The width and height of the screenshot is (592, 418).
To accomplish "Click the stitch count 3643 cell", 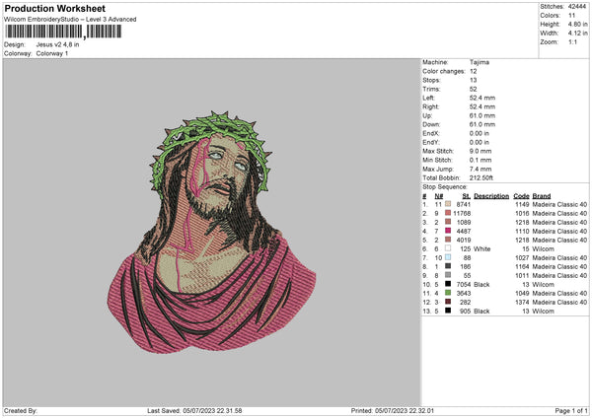I will coord(464,293).
